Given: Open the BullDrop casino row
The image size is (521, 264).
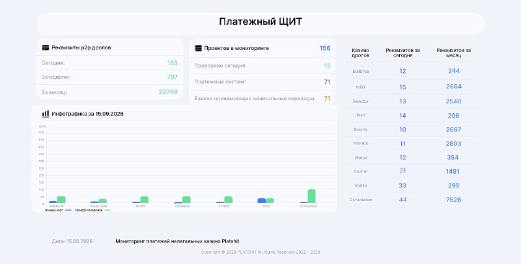Looking at the screenshot, I should pyautogui.click(x=412, y=72).
